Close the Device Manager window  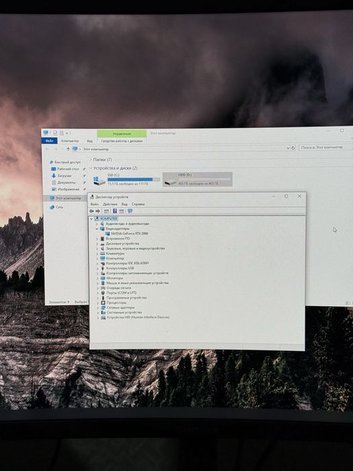(x=299, y=196)
